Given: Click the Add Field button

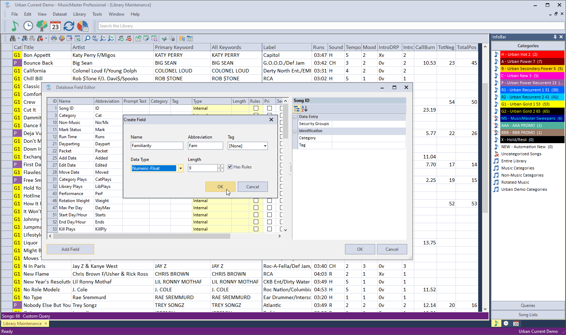Looking at the screenshot, I should click(70, 249).
